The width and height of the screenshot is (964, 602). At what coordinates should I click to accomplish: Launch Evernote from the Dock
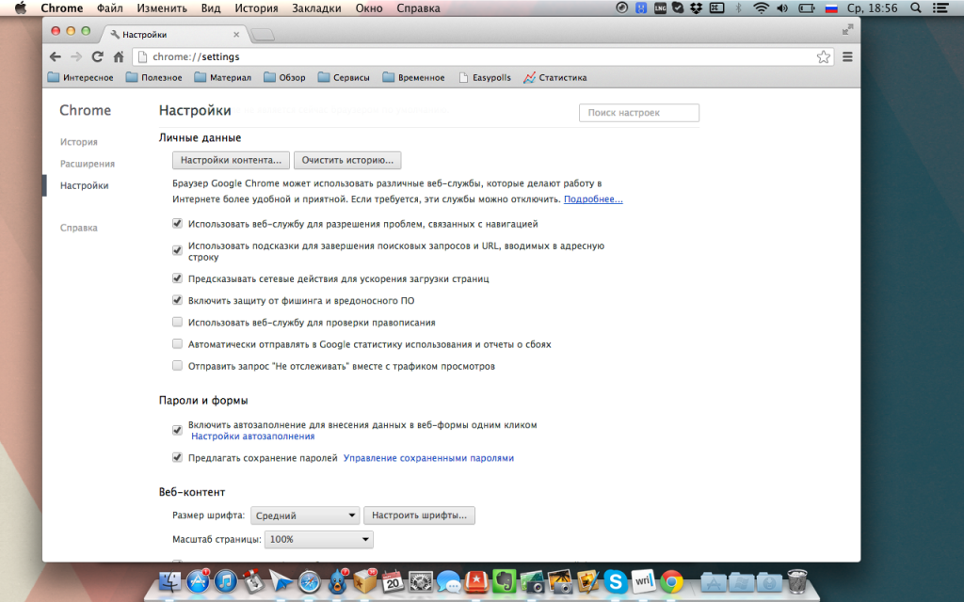[x=505, y=581]
